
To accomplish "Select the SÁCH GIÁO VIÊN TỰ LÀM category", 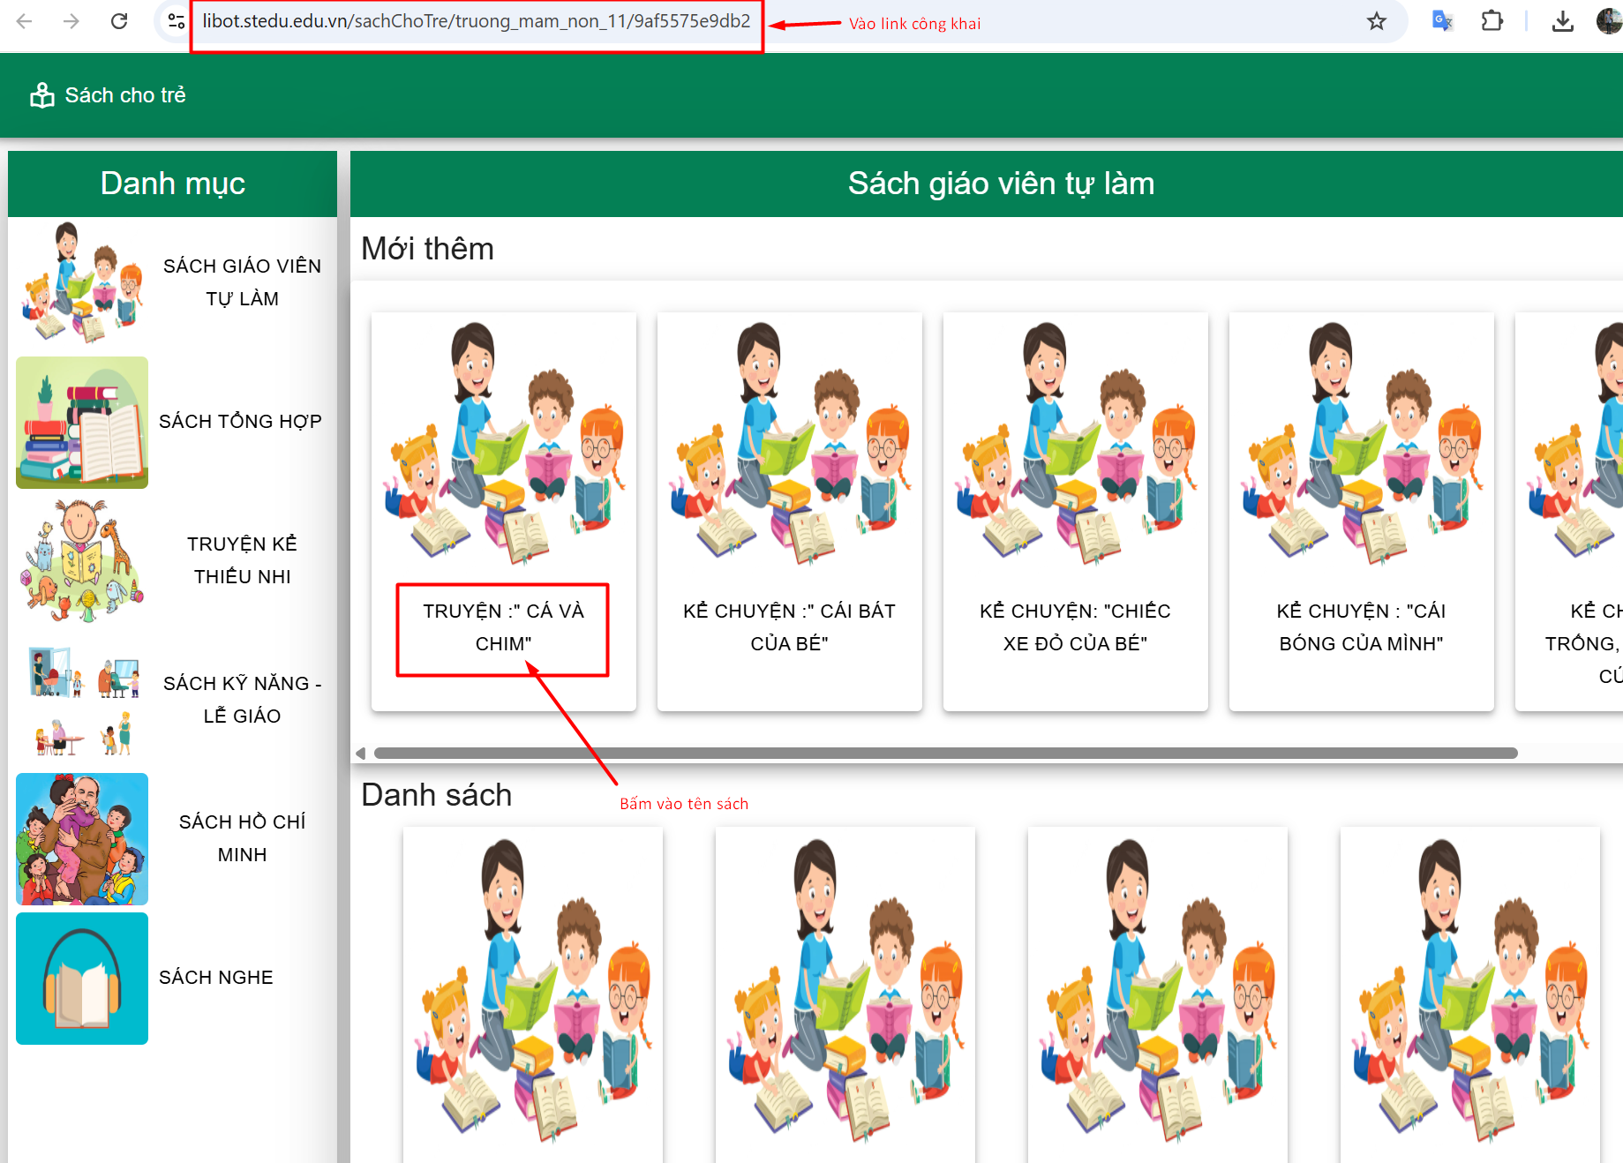I will (x=242, y=282).
